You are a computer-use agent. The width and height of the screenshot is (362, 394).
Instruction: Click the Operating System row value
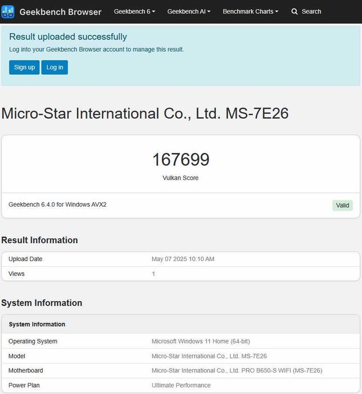pyautogui.click(x=201, y=341)
